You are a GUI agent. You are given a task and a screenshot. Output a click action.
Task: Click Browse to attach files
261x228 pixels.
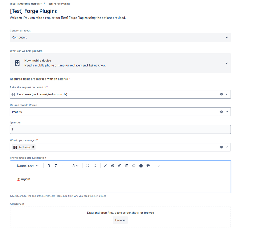tap(120, 220)
